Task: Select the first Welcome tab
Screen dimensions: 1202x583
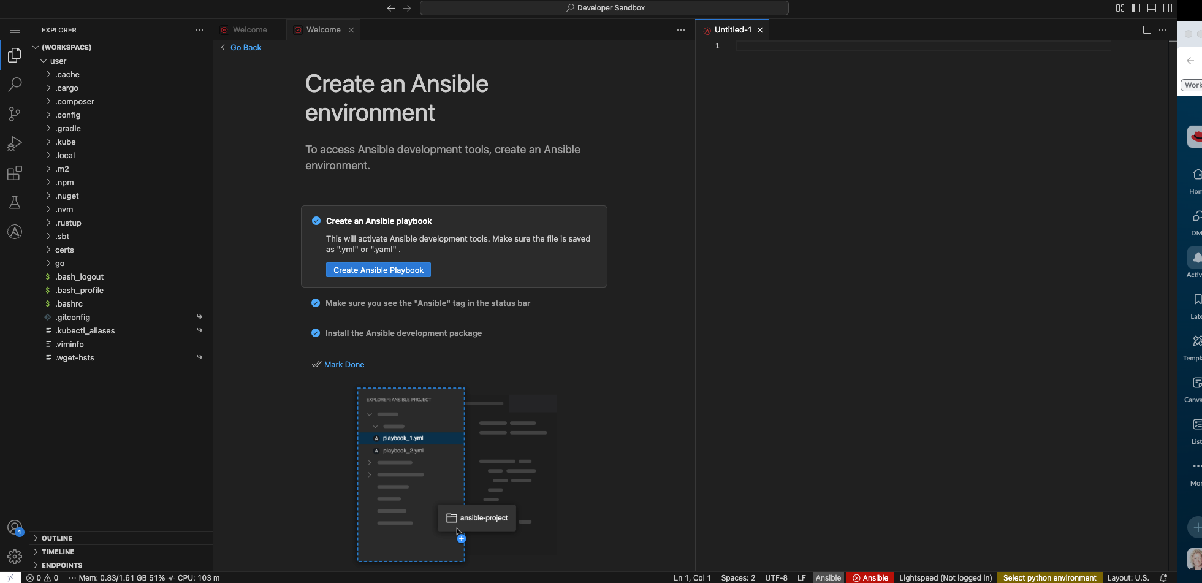Action: (x=249, y=30)
